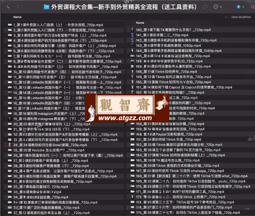This screenshot has height=216, width=255.
Task: Click file icon of 1_第1课外贸新人入门指南 row
Action: click(x=10, y=25)
